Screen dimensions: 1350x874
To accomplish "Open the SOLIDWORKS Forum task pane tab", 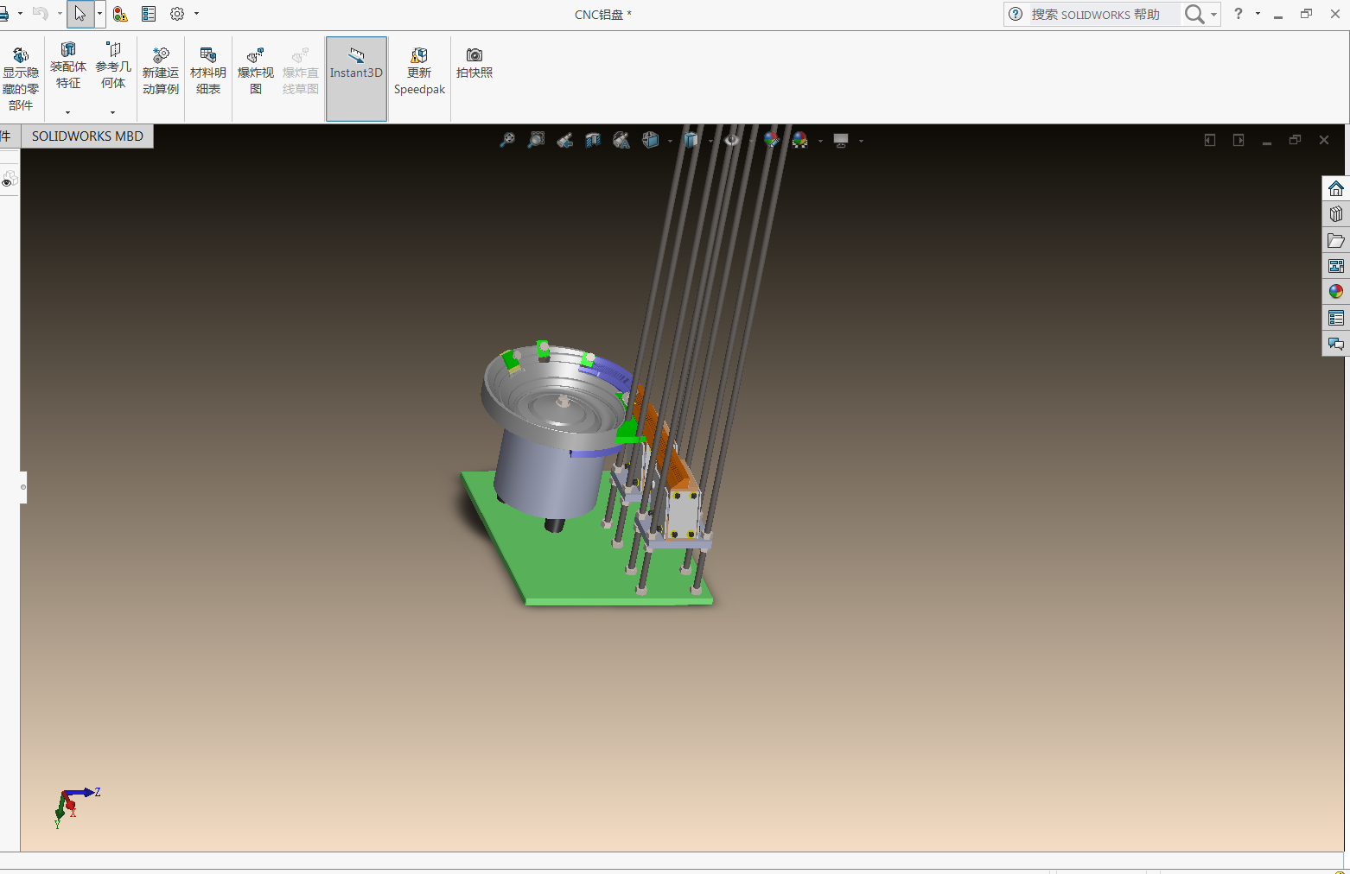I will [1336, 344].
